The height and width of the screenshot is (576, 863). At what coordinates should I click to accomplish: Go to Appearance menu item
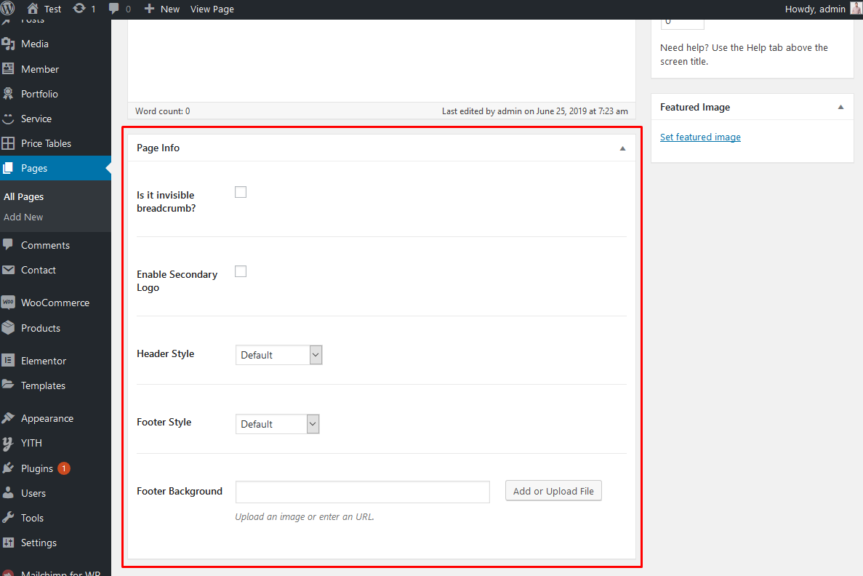(x=47, y=418)
